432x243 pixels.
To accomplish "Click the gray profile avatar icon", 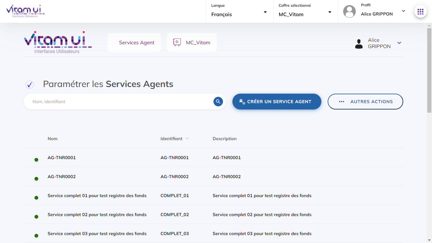I will [x=349, y=11].
